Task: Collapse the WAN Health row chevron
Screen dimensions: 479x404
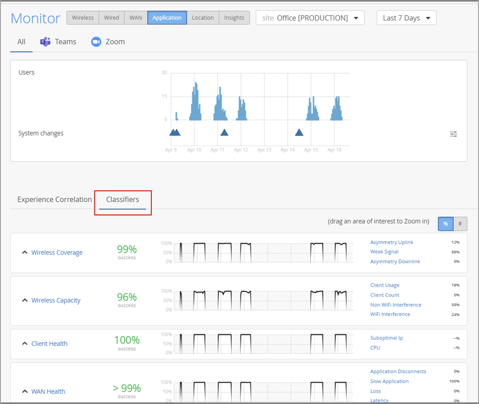Action: [25, 391]
